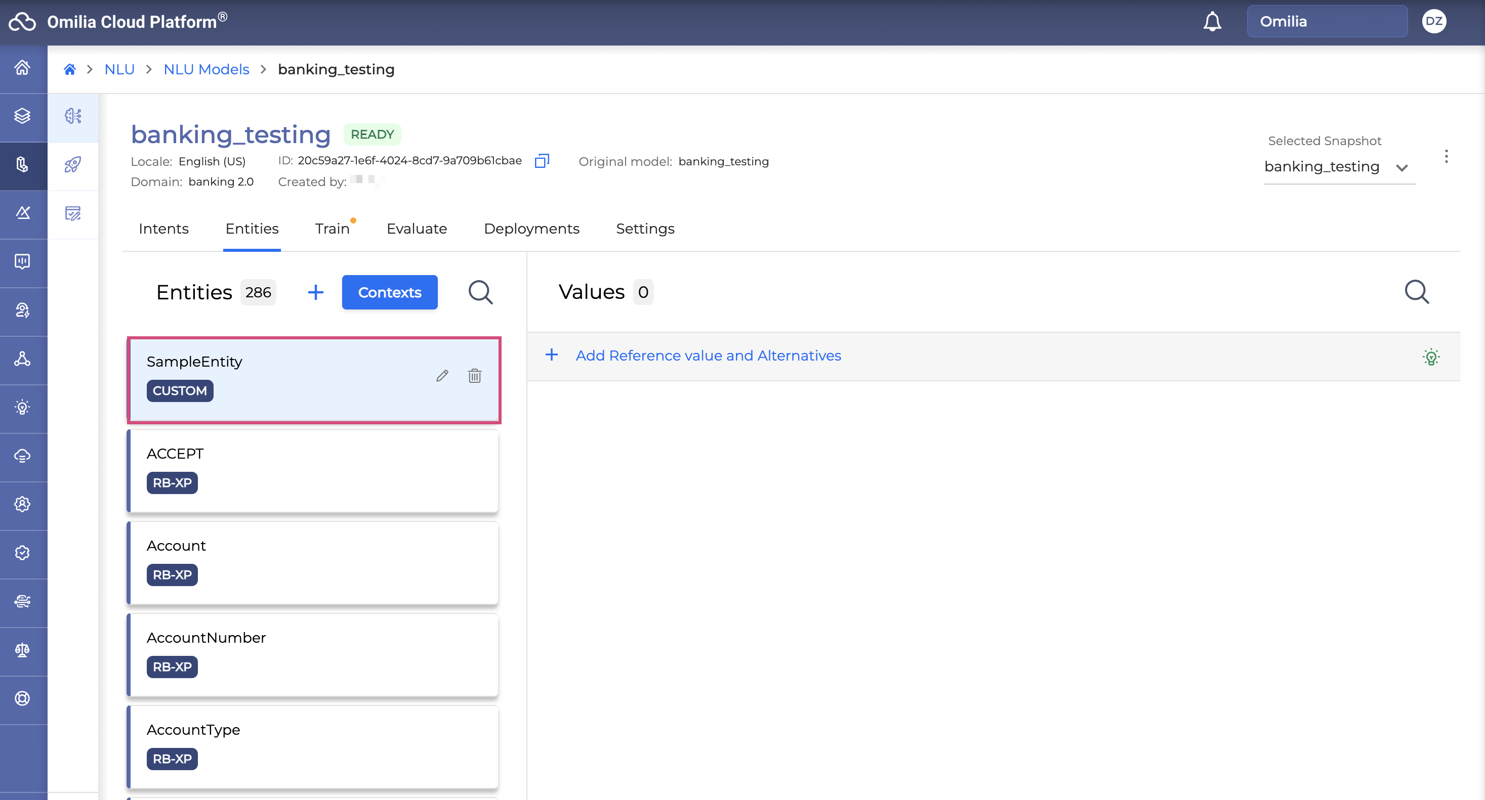Open the Omilia organization selector
The image size is (1485, 800).
pyautogui.click(x=1327, y=22)
